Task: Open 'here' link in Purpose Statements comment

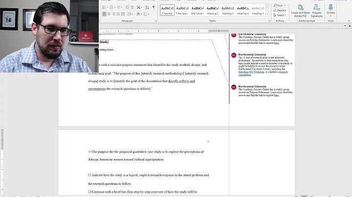Action: [x=277, y=95]
